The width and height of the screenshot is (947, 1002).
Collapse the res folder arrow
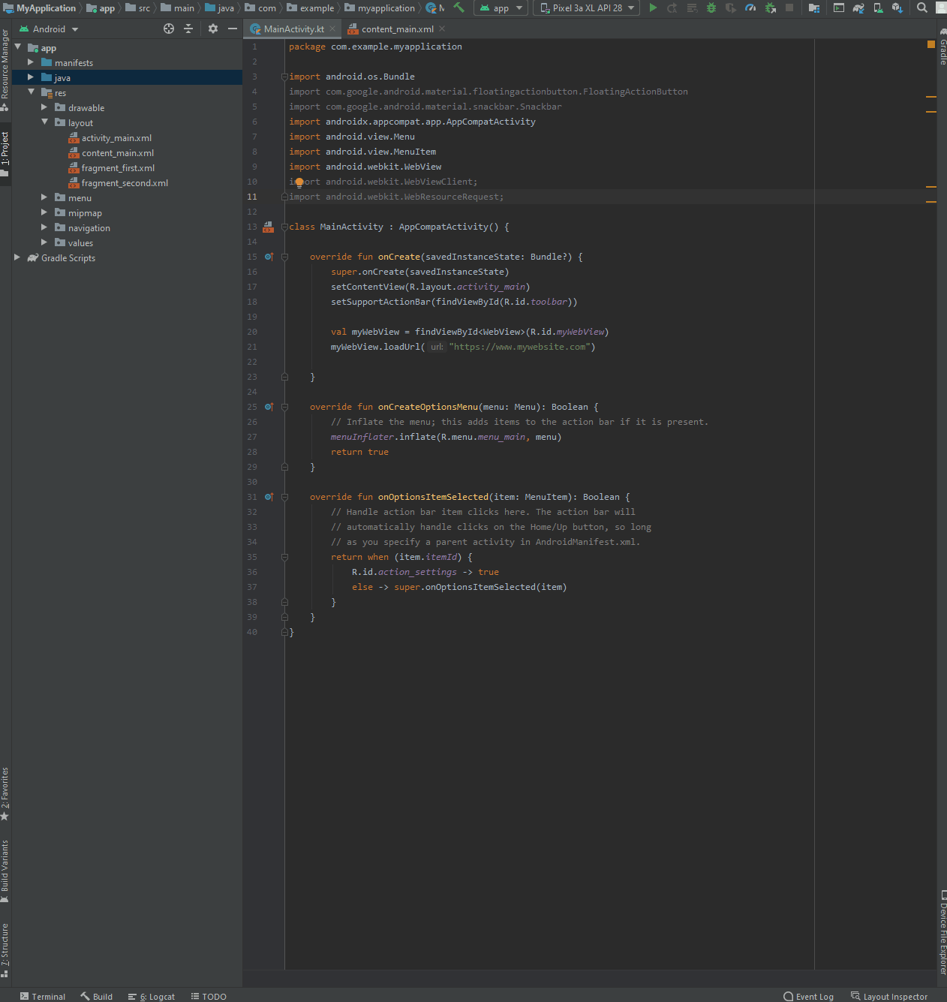pyautogui.click(x=31, y=92)
